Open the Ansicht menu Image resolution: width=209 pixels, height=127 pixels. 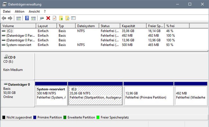tap(34, 12)
